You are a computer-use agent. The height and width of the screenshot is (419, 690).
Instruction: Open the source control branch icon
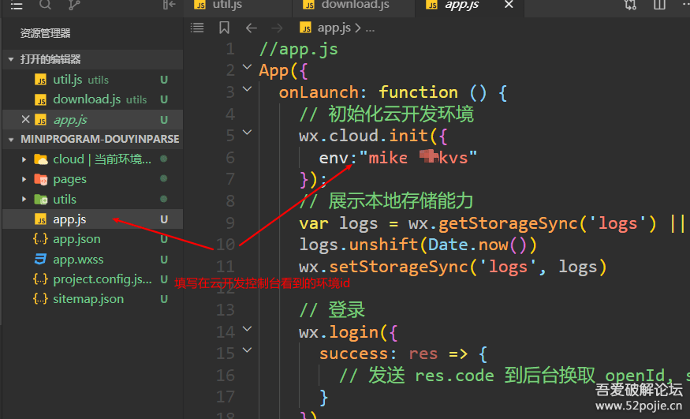tap(74, 5)
